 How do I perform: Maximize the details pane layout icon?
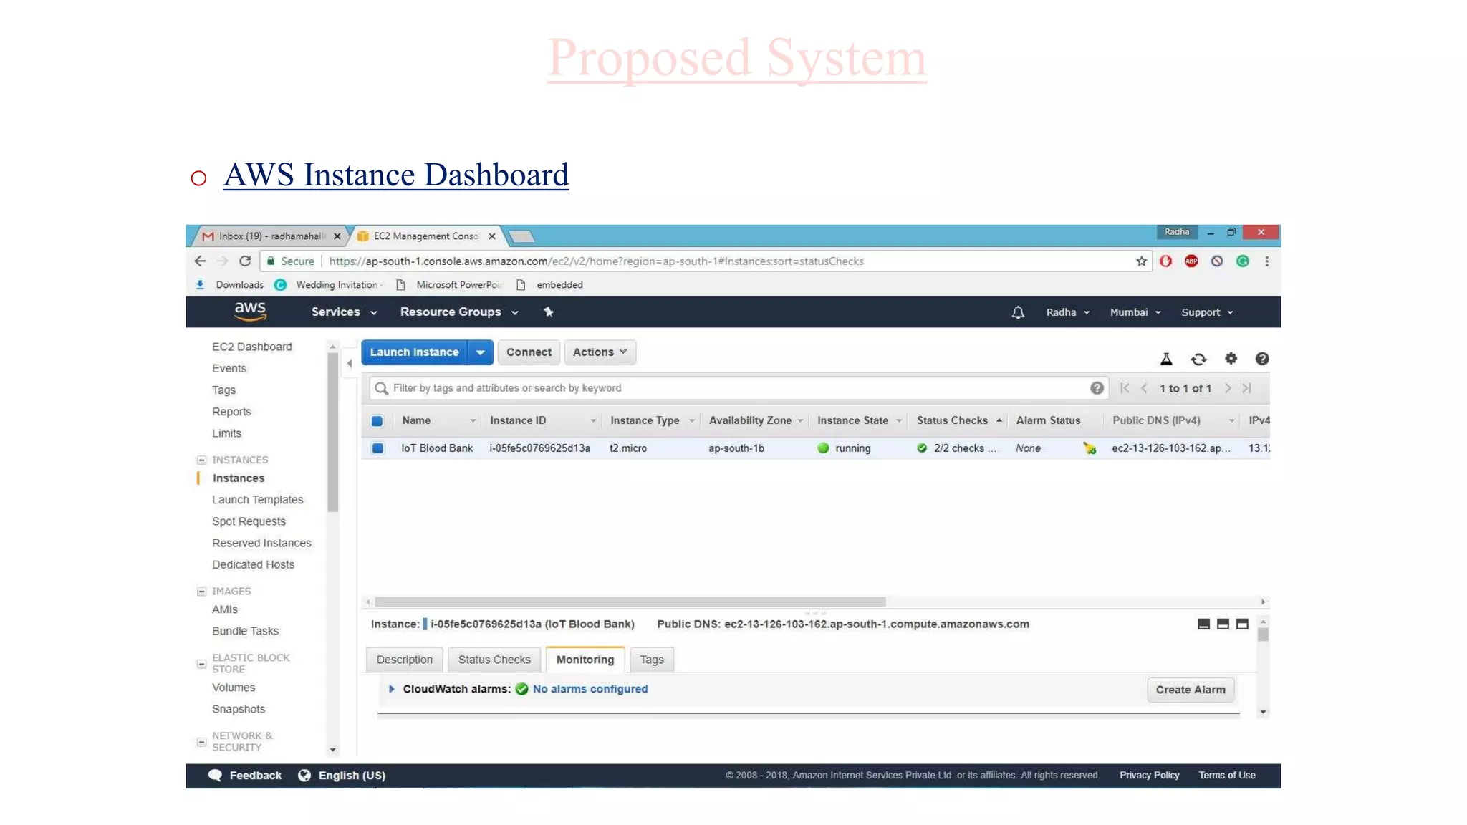point(1242,624)
